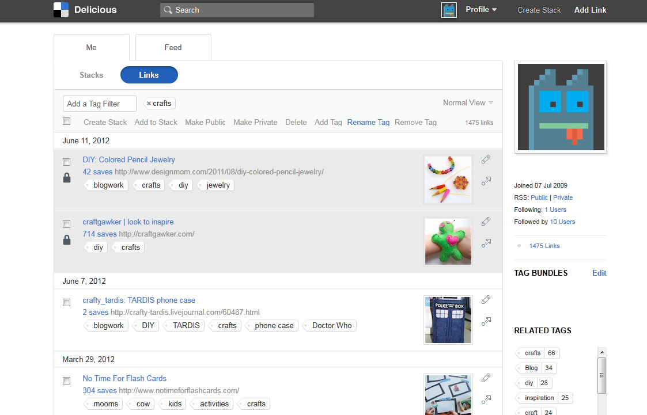The height and width of the screenshot is (415, 647).
Task: Edit the Colored Pencil Jewelry link with pencil icon
Action: (x=486, y=159)
